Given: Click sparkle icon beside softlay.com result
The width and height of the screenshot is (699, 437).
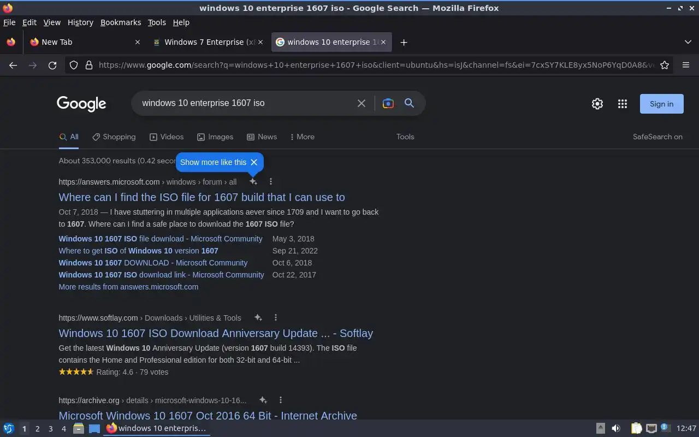Looking at the screenshot, I should pyautogui.click(x=258, y=317).
